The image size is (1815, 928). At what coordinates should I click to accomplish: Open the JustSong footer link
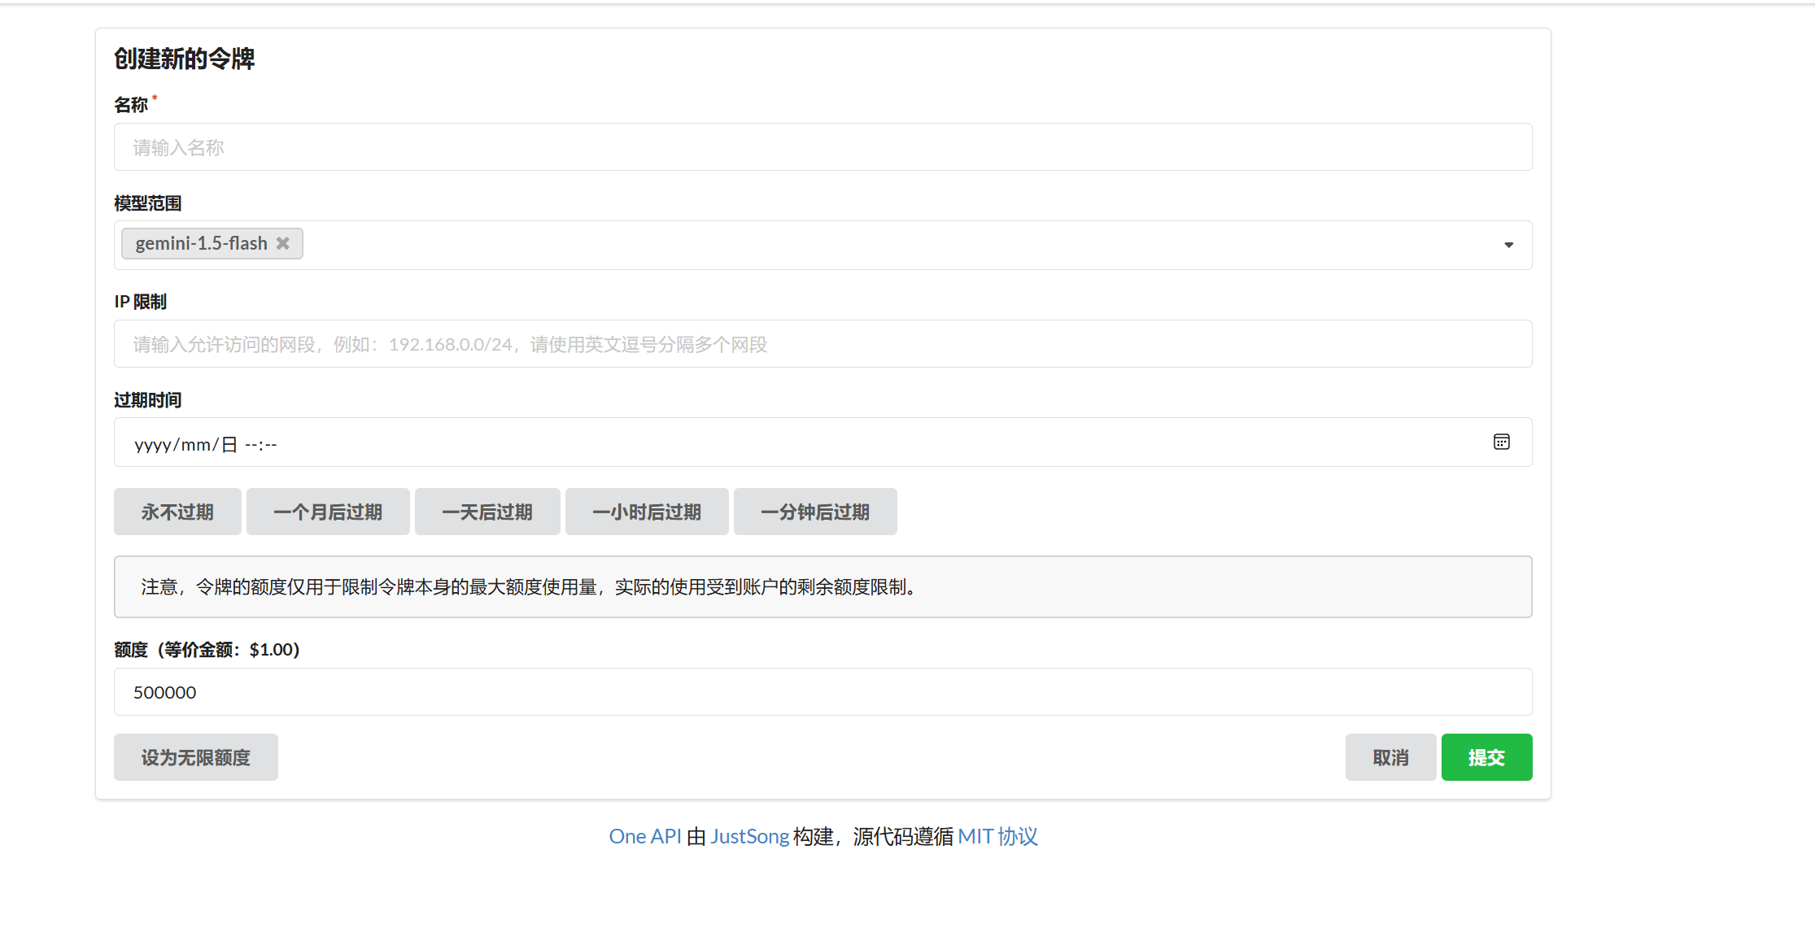coord(749,837)
